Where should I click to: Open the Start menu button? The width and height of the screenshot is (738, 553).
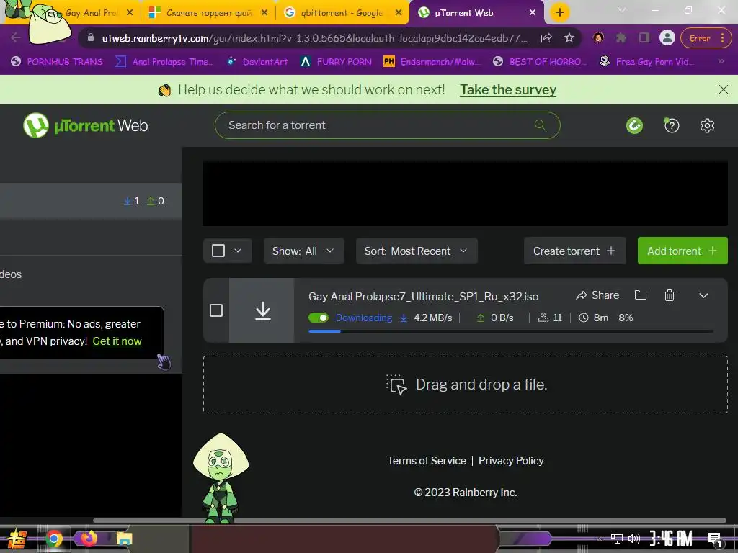[17, 539]
